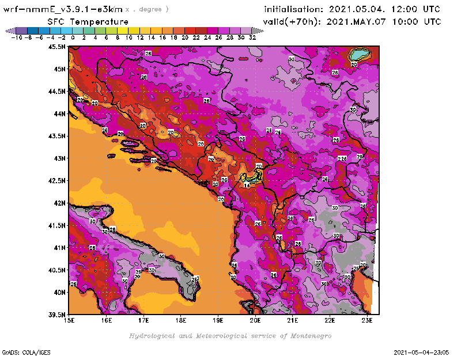Image resolution: width=461 pixels, height=356 pixels.
Task: Click the 45.5N latitude axis label
Action: coord(56,47)
